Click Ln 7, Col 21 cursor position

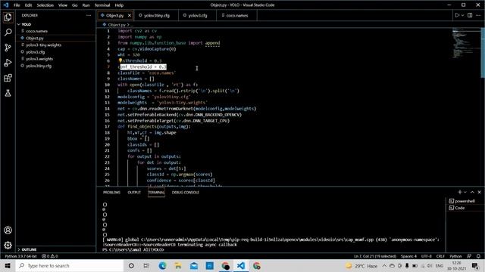point(375,256)
